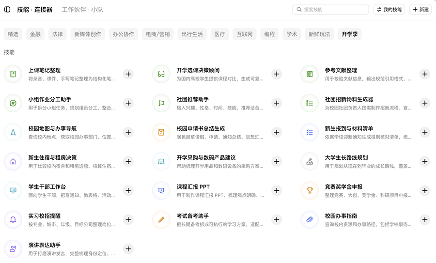Screen dimensions: 436x263
Task: Switch to 工作伙伴 · 小队 section
Action: pos(82,10)
